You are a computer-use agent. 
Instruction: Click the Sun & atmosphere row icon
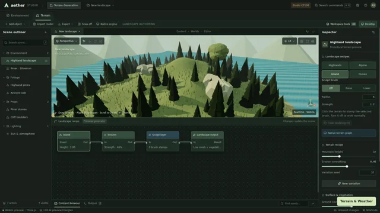click(x=8, y=134)
